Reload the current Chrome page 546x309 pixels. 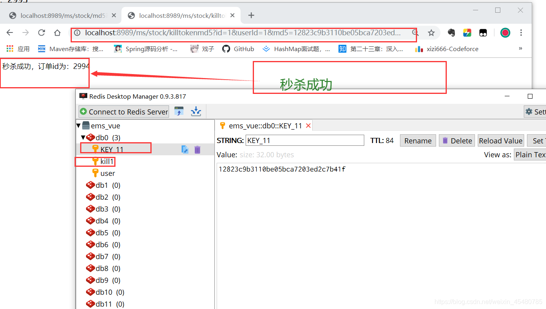[42, 32]
